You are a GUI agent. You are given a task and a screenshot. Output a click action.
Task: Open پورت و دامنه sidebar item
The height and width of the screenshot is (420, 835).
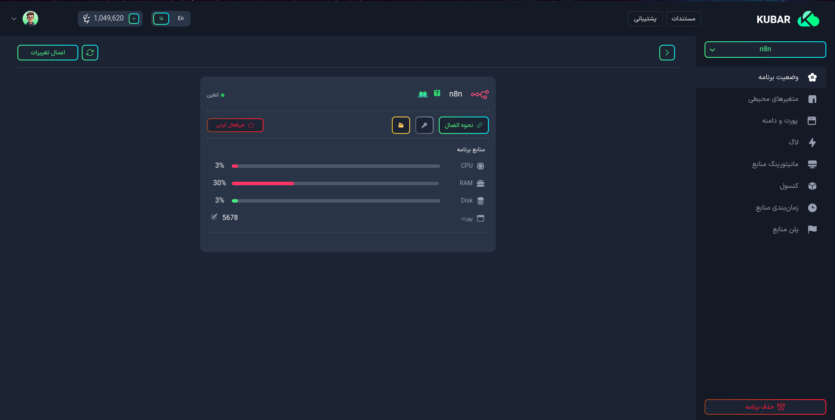(x=761, y=121)
